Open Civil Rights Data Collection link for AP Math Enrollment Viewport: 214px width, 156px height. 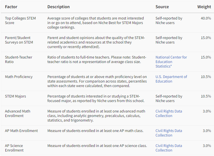(169, 133)
